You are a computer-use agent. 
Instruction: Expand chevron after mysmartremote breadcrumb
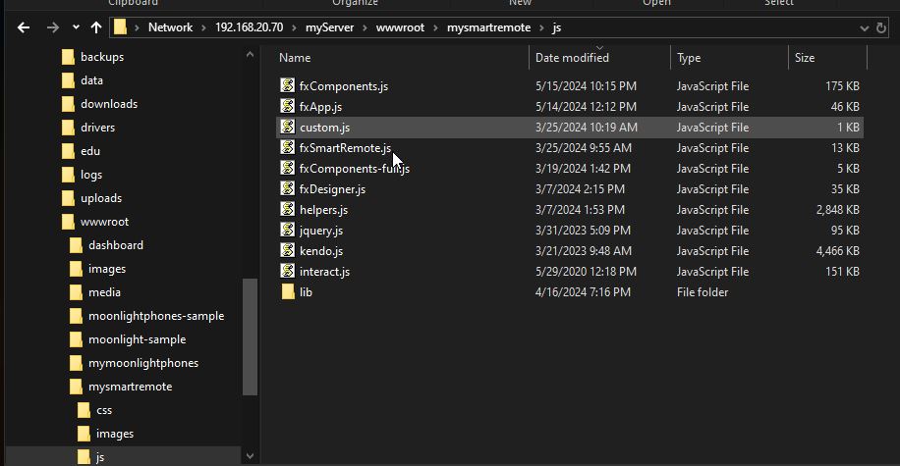(x=541, y=27)
